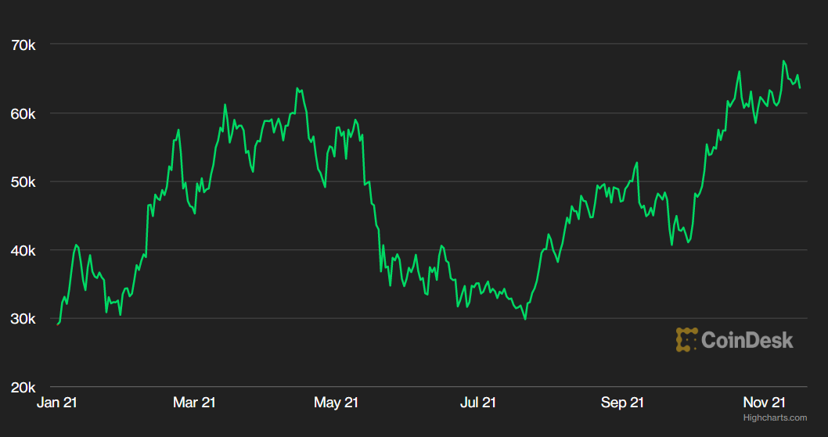The height and width of the screenshot is (437, 828).
Task: Click the Sep 21 x-axis label
Action: pyautogui.click(x=622, y=403)
